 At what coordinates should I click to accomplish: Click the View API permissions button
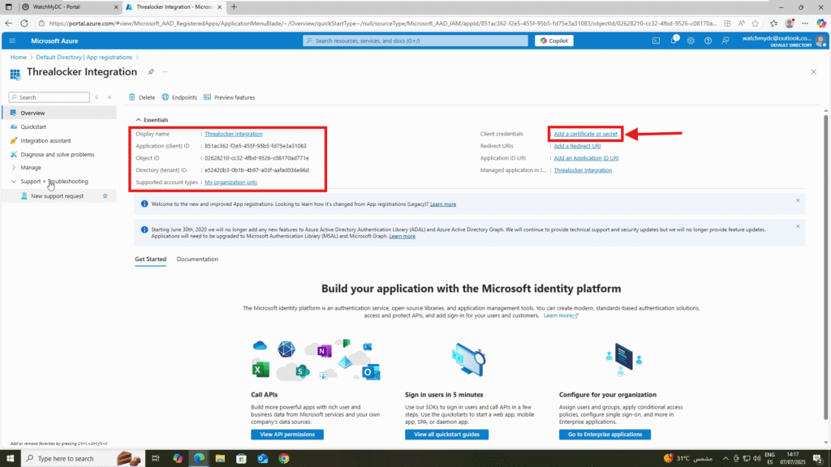pos(287,435)
